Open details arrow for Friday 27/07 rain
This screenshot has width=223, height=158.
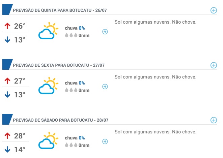point(105,87)
